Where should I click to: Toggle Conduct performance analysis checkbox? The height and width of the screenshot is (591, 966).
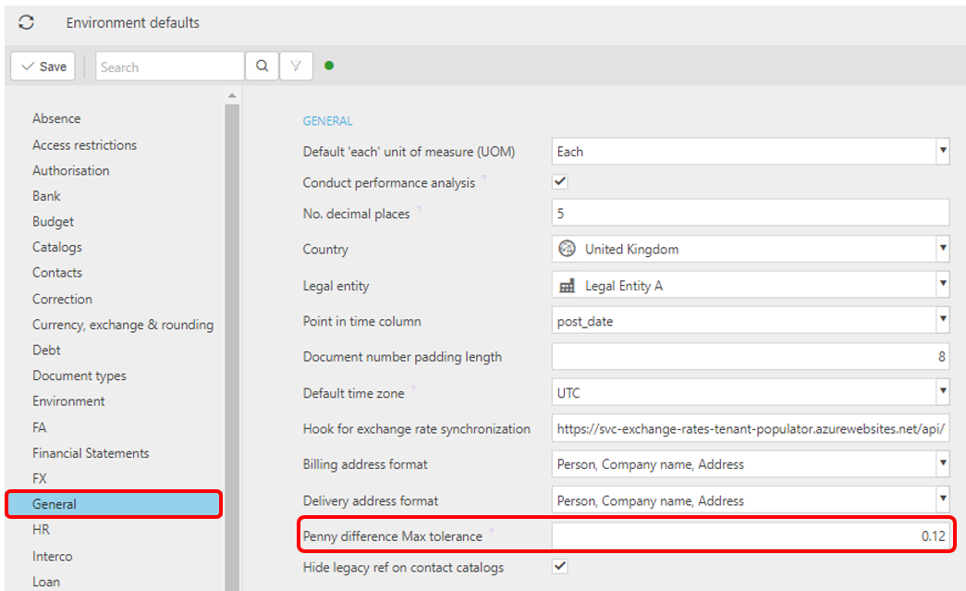560,182
